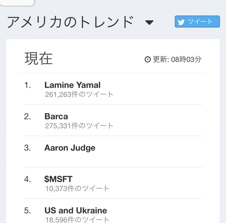Open the Lamine Yamal trend
This screenshot has width=226, height=223.
pos(72,85)
